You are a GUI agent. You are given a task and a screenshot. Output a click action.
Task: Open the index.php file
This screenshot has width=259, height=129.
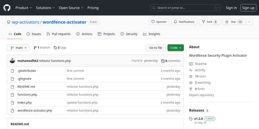pyautogui.click(x=25, y=103)
